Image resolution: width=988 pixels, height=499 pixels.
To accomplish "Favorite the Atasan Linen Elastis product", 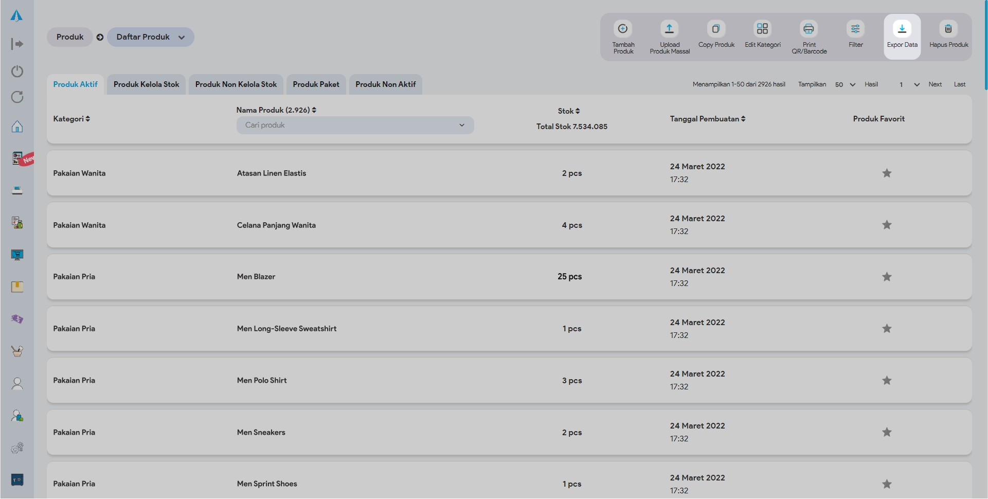I will pyautogui.click(x=887, y=173).
